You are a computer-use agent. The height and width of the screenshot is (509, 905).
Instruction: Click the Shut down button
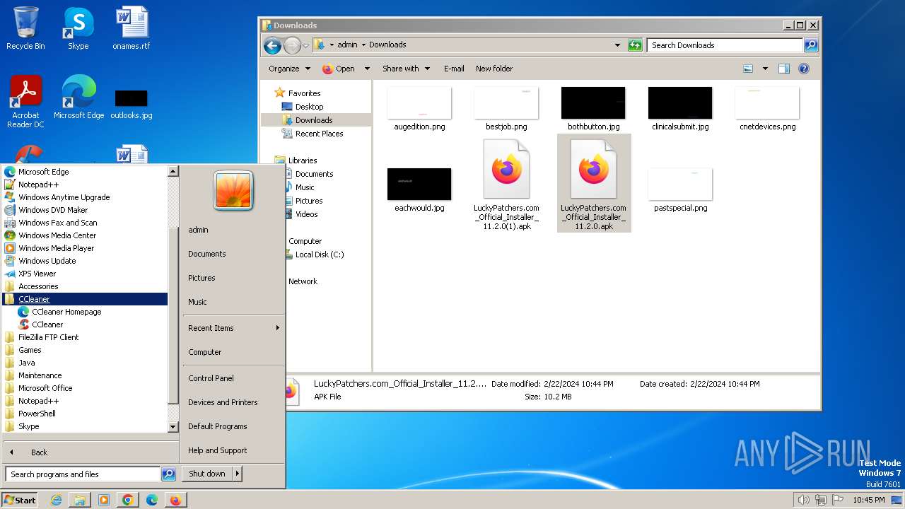[x=207, y=474]
